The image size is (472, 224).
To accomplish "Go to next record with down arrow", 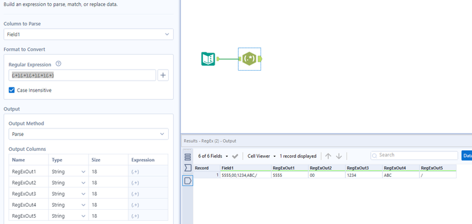I will (339, 156).
